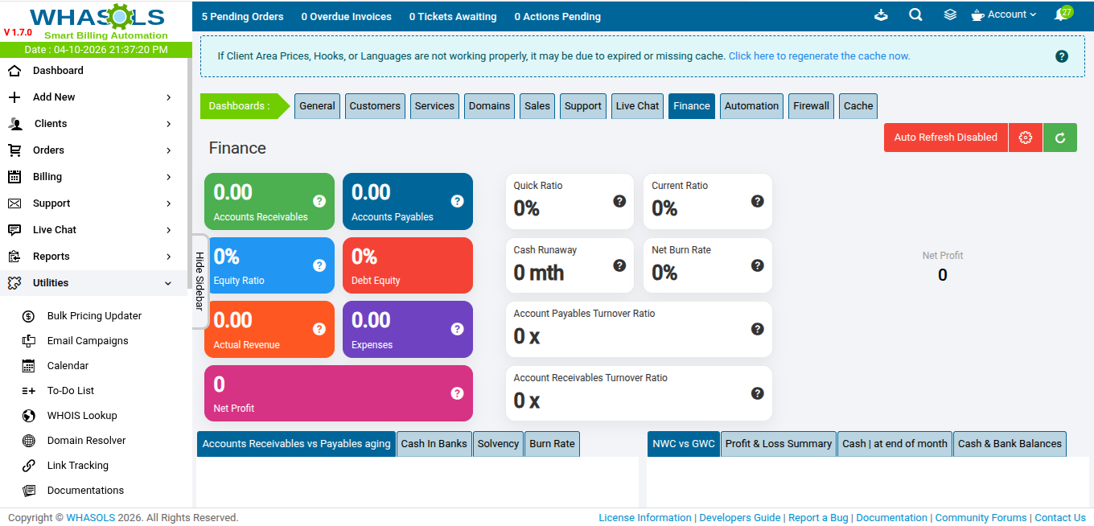Viewport: 1094px width, 526px height.
Task: Click the layers stack icon in header
Action: click(950, 15)
